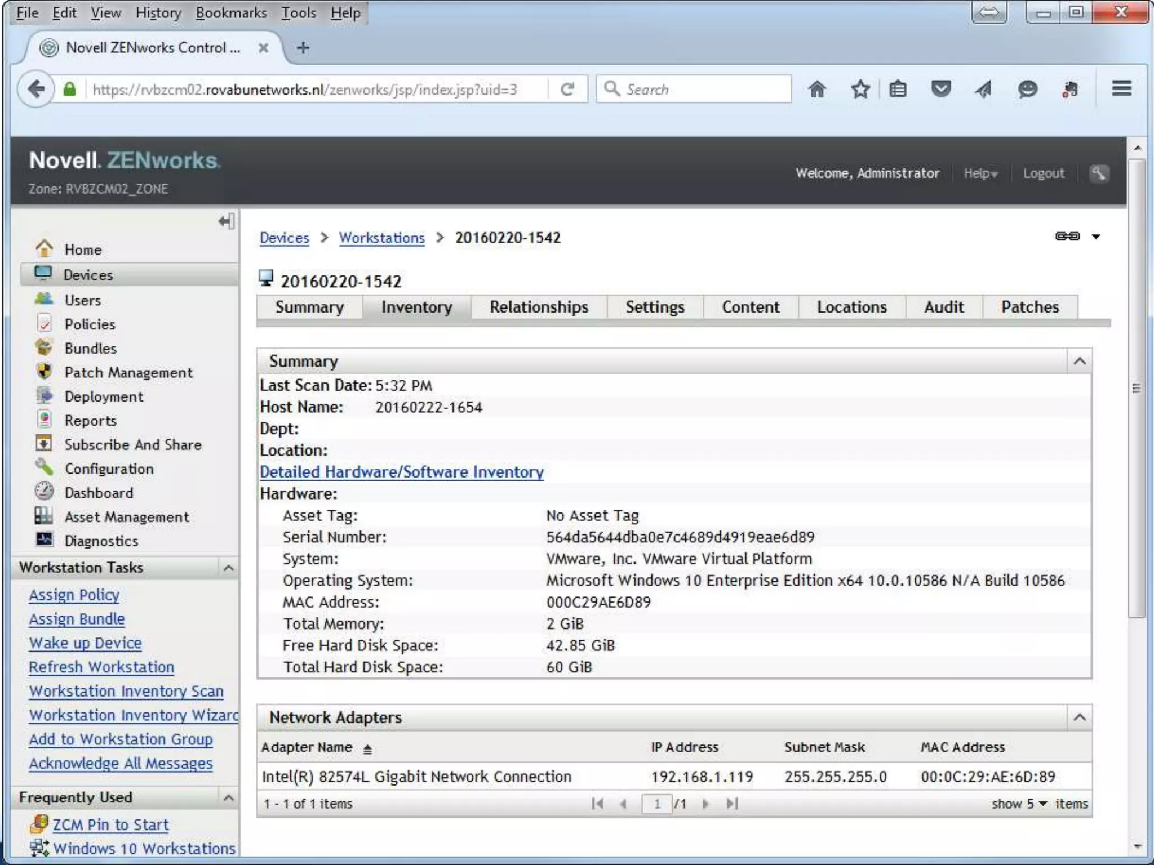1154x865 pixels.
Task: Sort by Adapter Name column header
Action: tap(307, 747)
